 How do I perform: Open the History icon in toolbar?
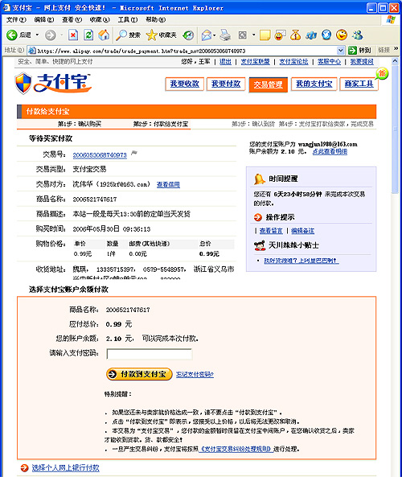[188, 35]
